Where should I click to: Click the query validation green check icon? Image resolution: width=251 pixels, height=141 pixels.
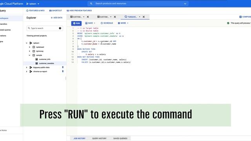pos(228,23)
